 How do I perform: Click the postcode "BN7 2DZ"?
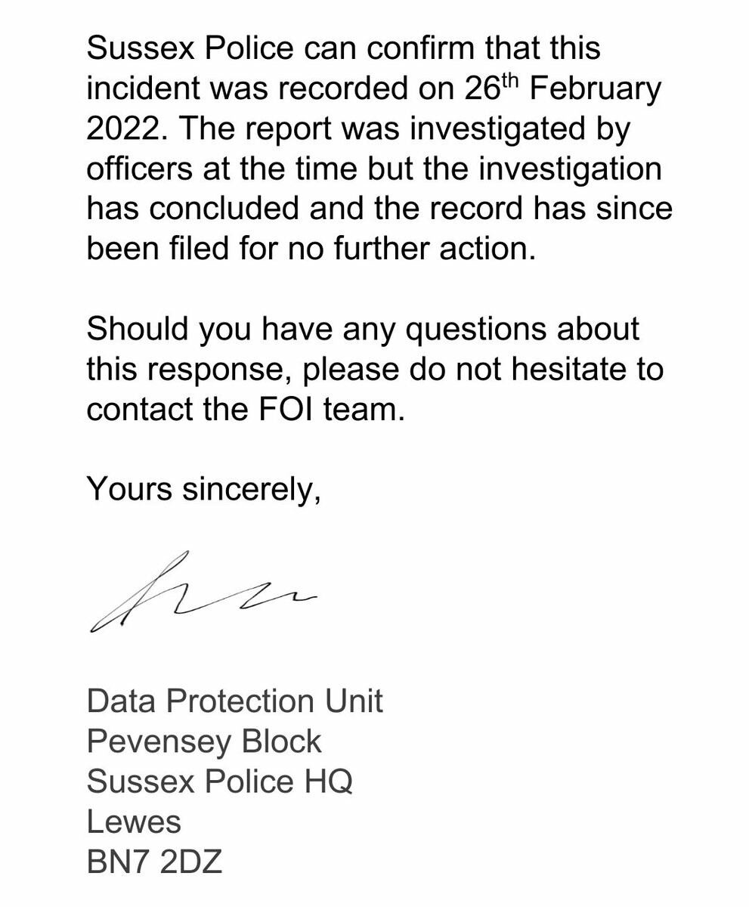click(x=155, y=862)
